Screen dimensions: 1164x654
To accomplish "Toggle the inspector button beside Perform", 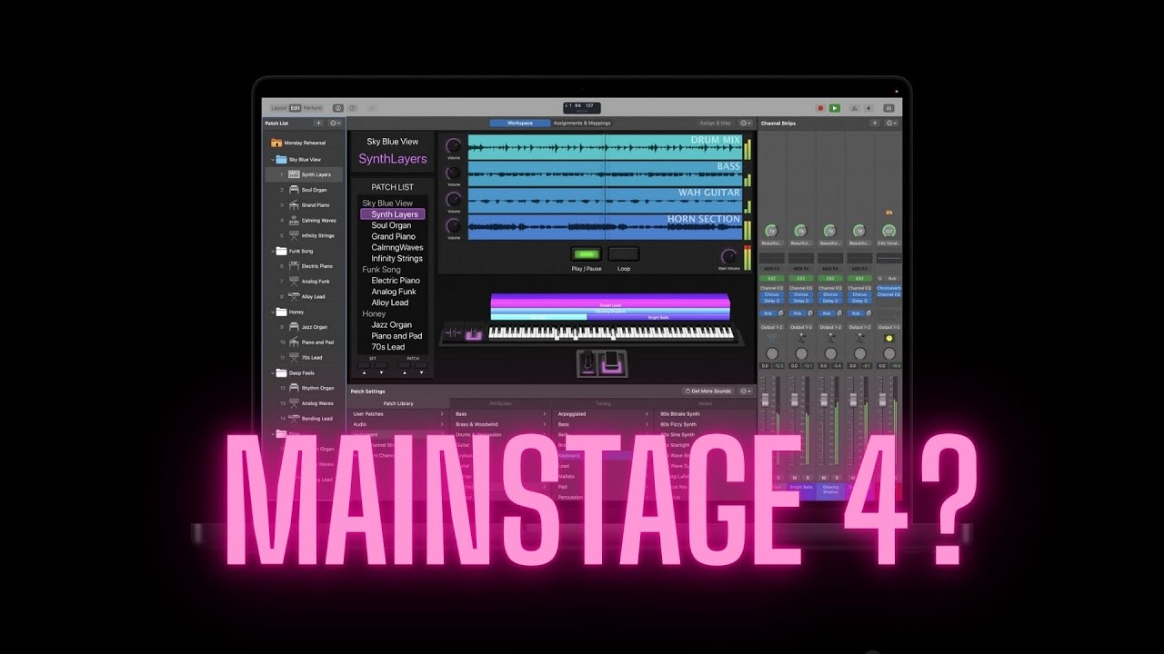I will (x=338, y=108).
